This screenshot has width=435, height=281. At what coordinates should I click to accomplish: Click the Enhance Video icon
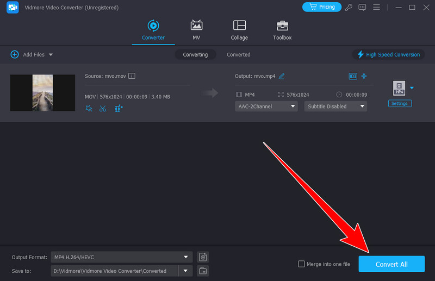tap(119, 108)
